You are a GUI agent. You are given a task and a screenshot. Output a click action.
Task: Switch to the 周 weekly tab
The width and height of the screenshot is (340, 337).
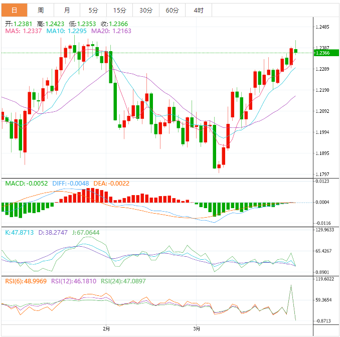[x=41, y=10]
